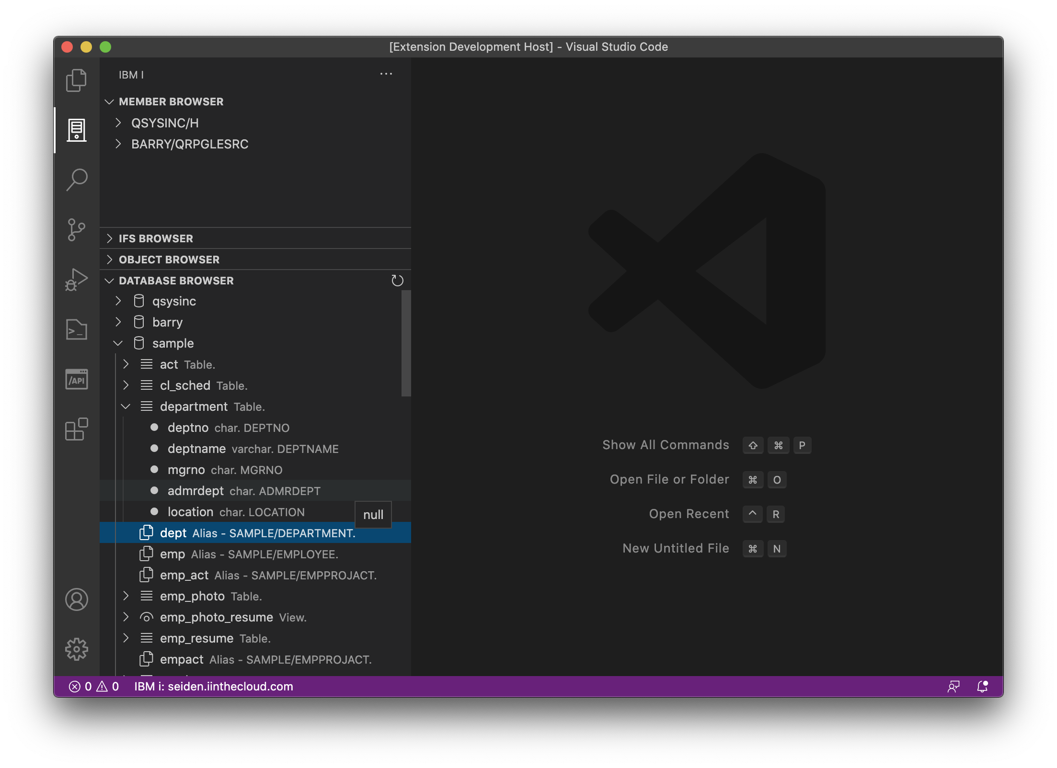Open the IBM I view more actions menu
Screen dimensions: 1057x768
tap(386, 74)
